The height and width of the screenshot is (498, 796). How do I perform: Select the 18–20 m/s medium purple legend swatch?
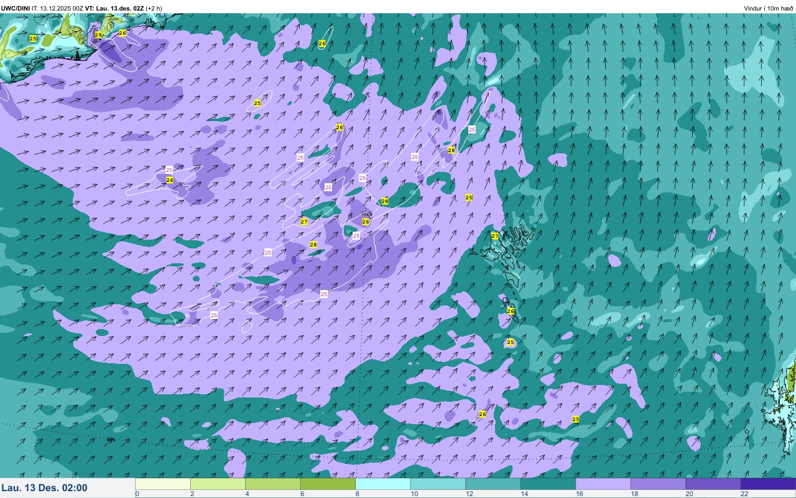tap(658, 484)
